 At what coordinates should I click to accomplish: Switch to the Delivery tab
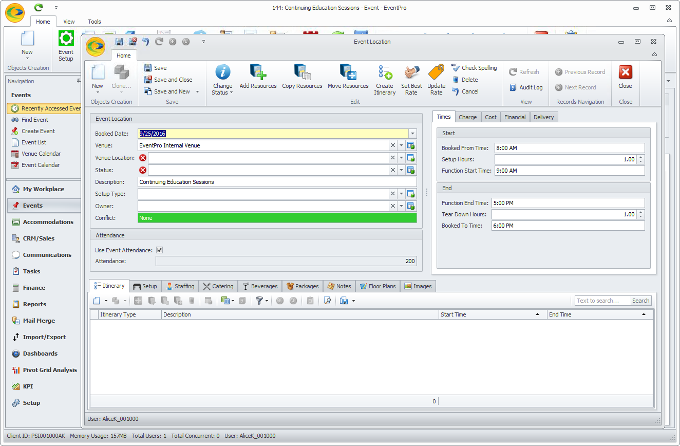pos(543,117)
